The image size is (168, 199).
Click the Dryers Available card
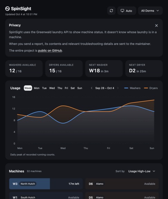coord(64,68)
